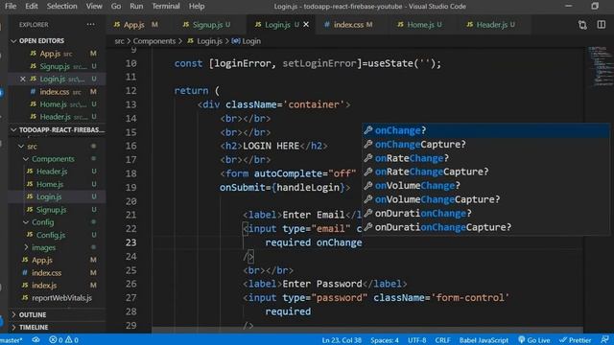The height and width of the screenshot is (345, 614).
Task: Change the CRLF end of line sequence
Action: [x=443, y=340]
